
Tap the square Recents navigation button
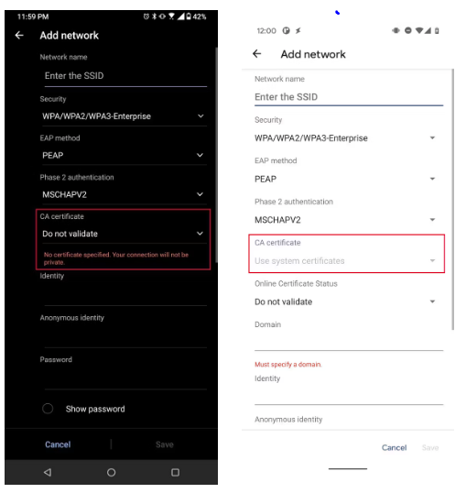176,472
